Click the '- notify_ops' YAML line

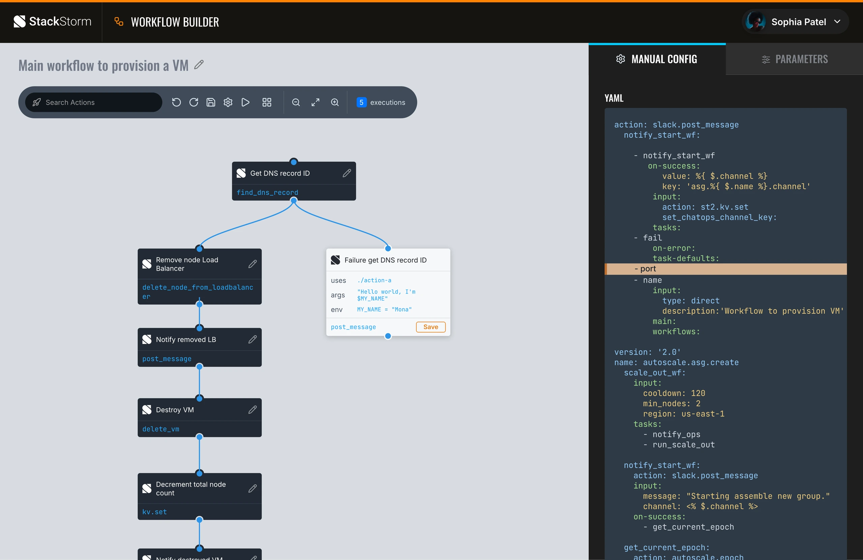[672, 434]
